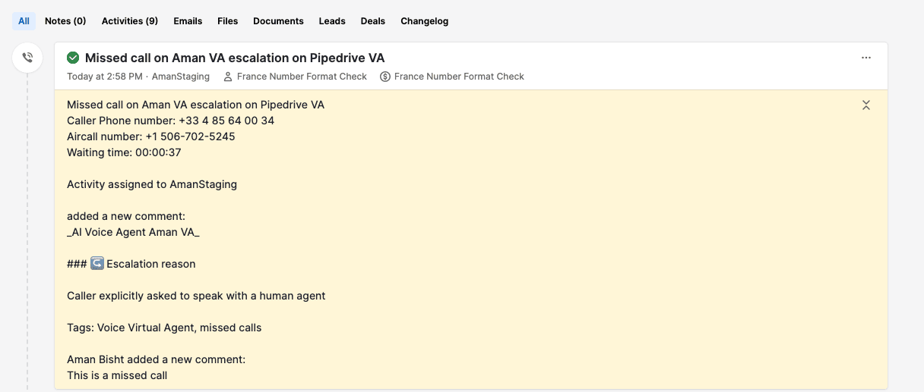Switch to the Emails tab

pos(188,21)
